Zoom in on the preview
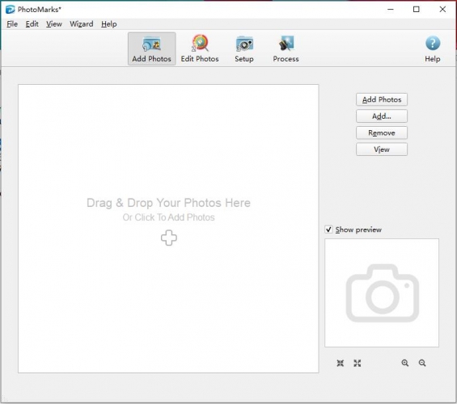The image size is (457, 404). (405, 363)
